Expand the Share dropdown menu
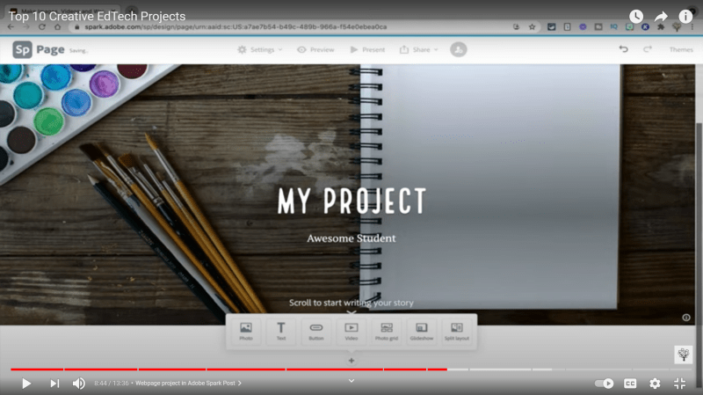The image size is (703, 395). (420, 50)
